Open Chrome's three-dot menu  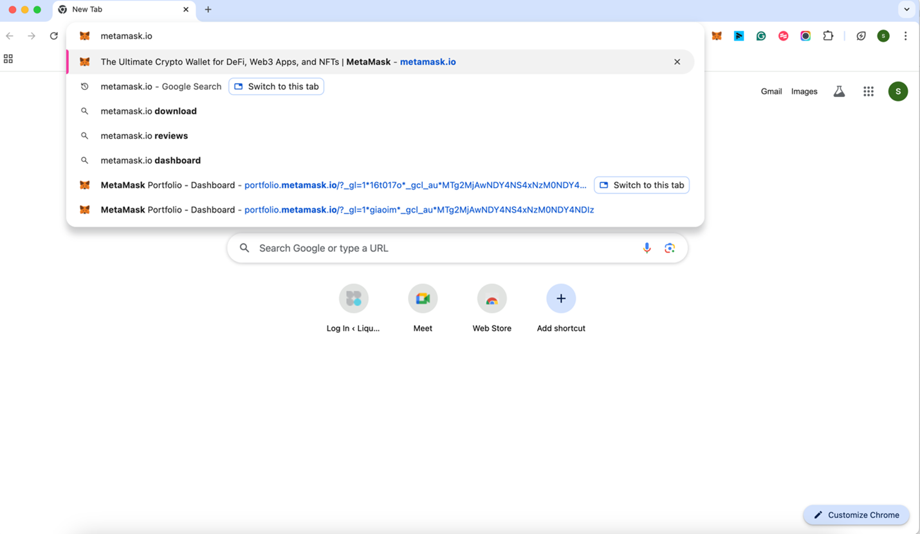pyautogui.click(x=905, y=36)
